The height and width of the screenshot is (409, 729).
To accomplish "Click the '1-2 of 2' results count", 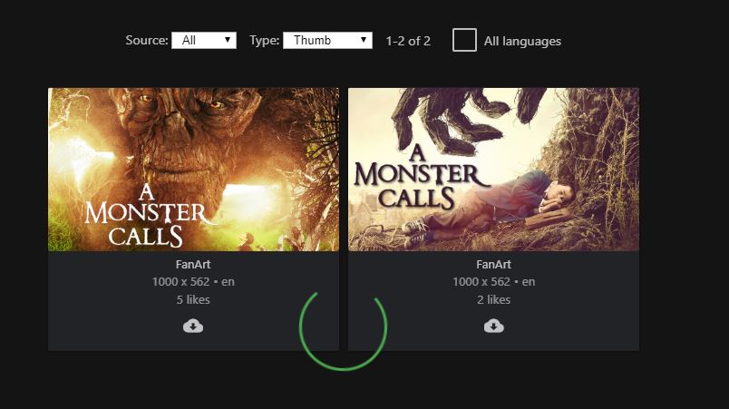I will (408, 41).
